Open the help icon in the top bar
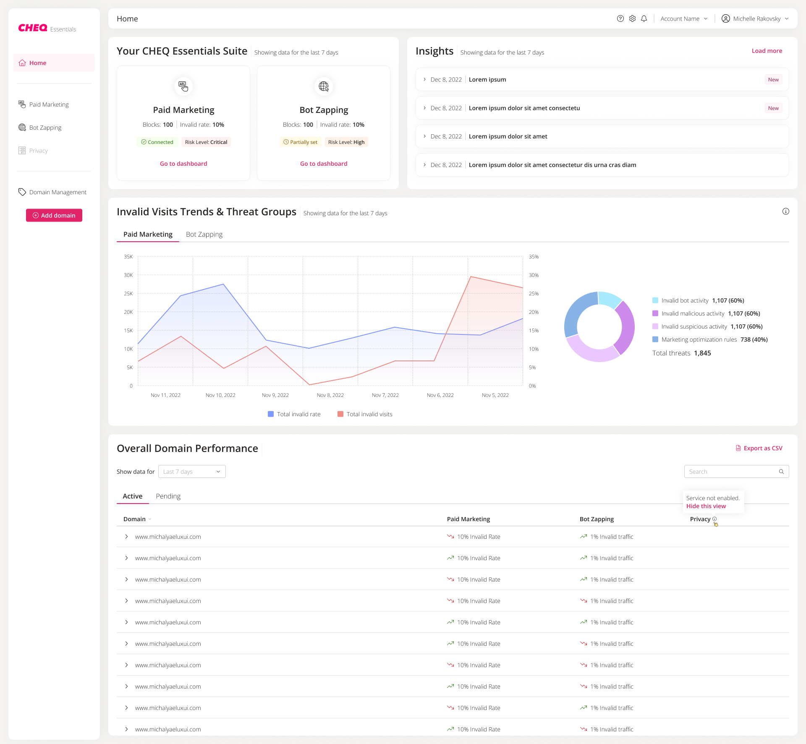 pyautogui.click(x=620, y=18)
